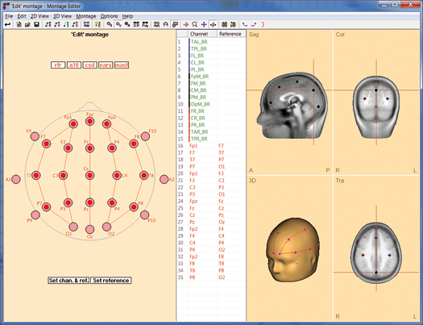Open the Options menu
The height and width of the screenshot is (325, 423).
109,16
